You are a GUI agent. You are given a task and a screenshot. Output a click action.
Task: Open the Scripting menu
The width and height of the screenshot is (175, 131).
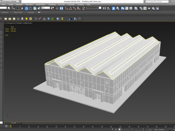81,4
